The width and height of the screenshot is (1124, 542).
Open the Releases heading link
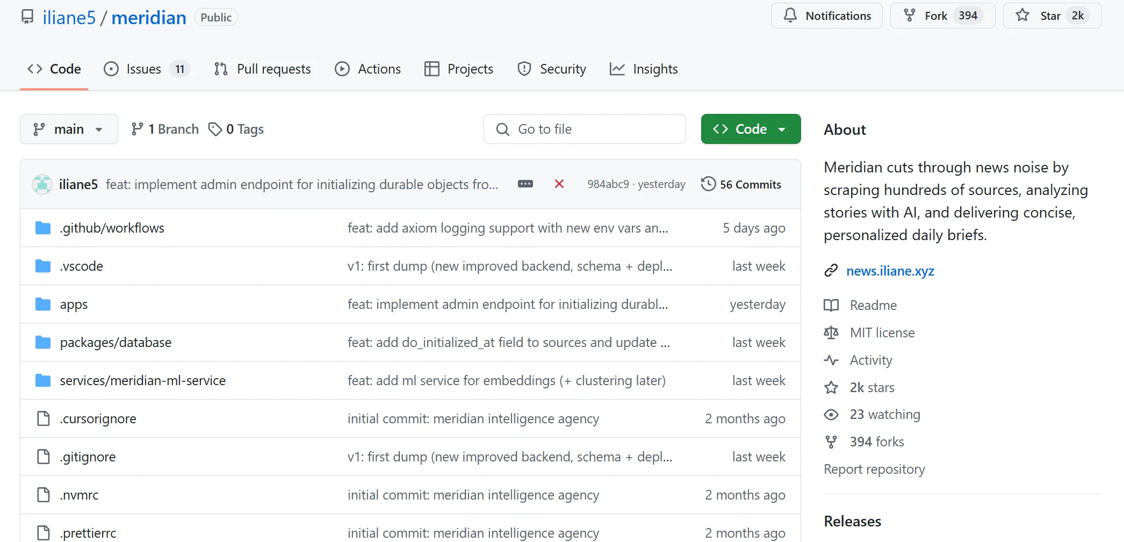pyautogui.click(x=853, y=521)
